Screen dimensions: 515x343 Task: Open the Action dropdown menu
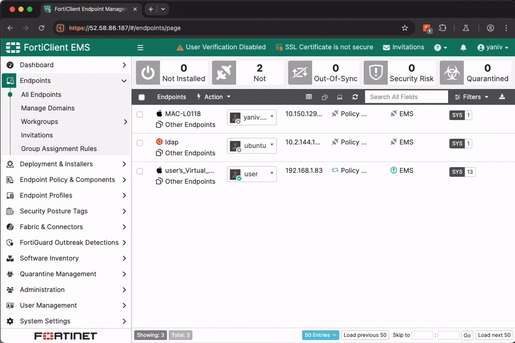pyautogui.click(x=214, y=97)
